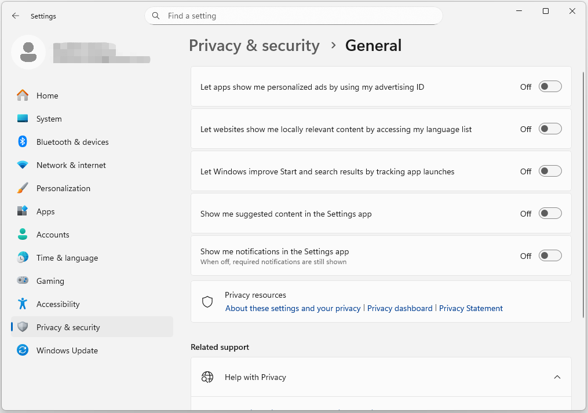Open the Personalization section
588x413 pixels.
[x=63, y=188]
